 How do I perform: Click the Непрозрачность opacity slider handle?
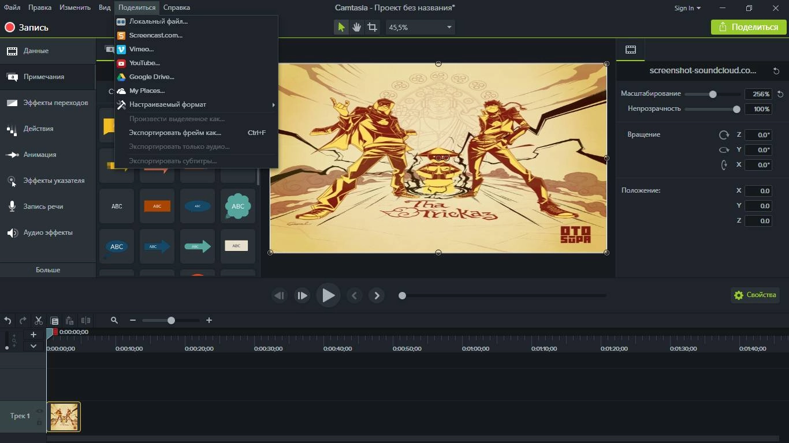click(x=736, y=109)
